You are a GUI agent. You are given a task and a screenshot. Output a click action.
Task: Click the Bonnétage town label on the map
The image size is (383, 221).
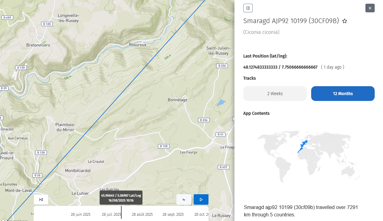point(177,100)
